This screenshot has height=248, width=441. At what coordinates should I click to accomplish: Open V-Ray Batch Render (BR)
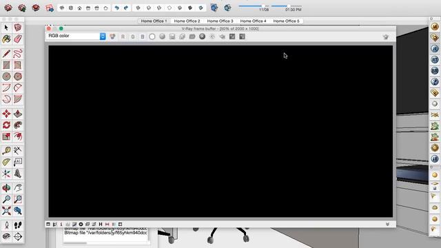click(435, 70)
